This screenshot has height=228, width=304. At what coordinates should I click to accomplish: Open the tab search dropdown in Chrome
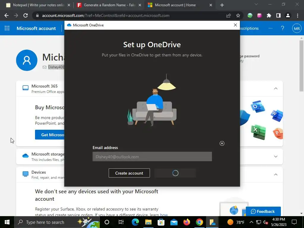(x=256, y=4)
